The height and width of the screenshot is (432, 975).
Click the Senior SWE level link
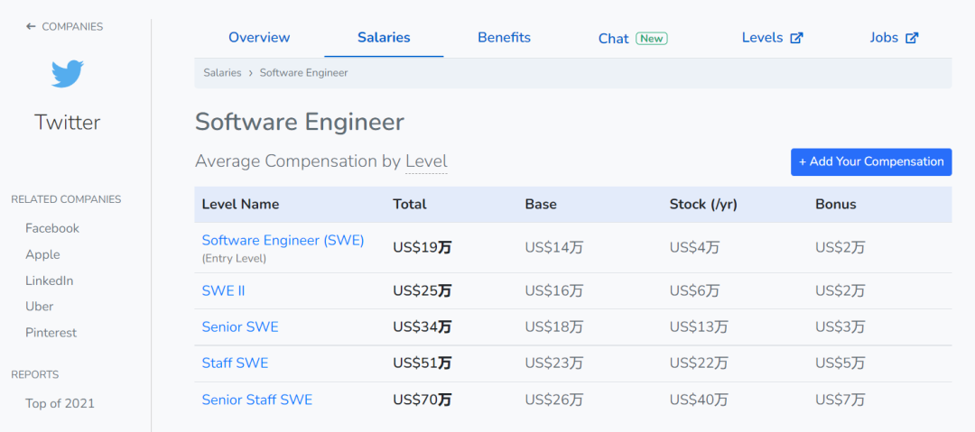click(x=240, y=326)
